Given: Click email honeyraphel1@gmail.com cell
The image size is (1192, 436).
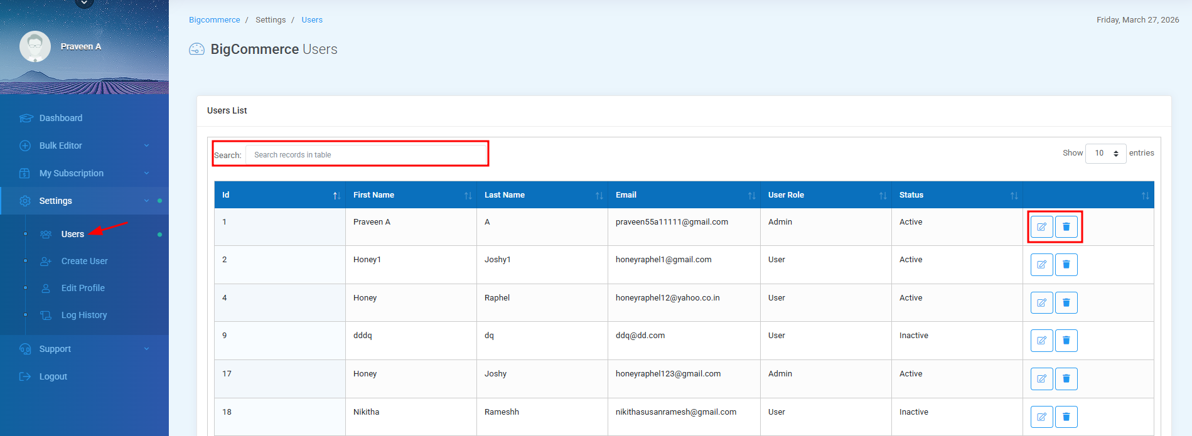Looking at the screenshot, I should 663,260.
